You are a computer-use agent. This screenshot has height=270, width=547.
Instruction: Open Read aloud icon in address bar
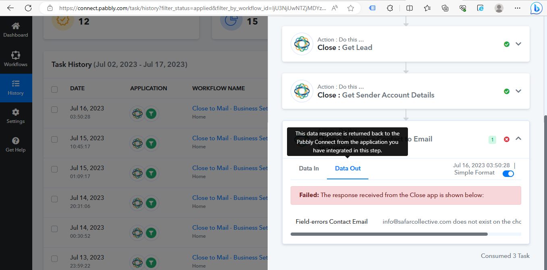click(335, 8)
